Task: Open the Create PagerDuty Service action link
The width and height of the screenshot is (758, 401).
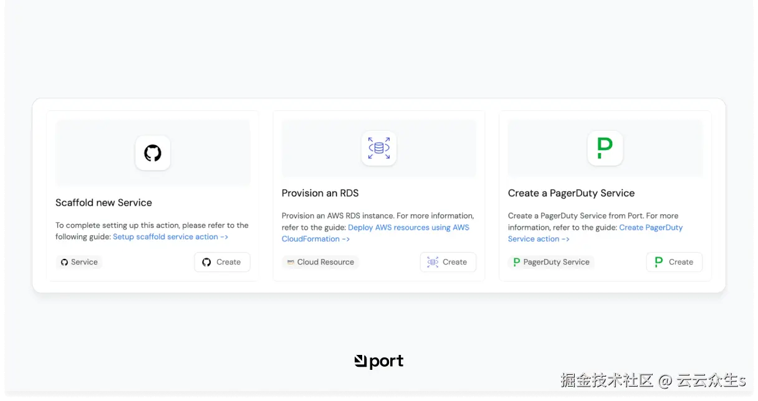Action: 595,233
